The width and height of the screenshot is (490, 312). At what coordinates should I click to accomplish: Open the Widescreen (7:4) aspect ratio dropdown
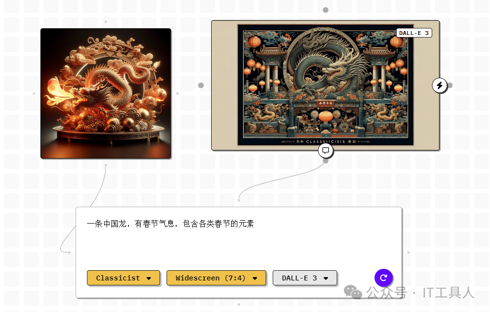point(216,278)
